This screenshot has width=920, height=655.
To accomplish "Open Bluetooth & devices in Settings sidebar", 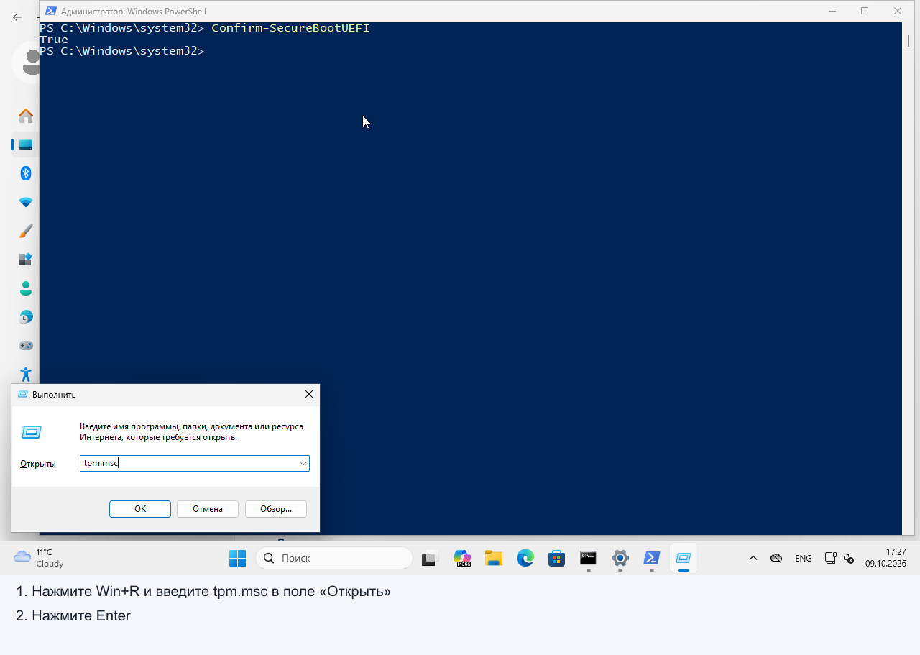I will point(26,173).
